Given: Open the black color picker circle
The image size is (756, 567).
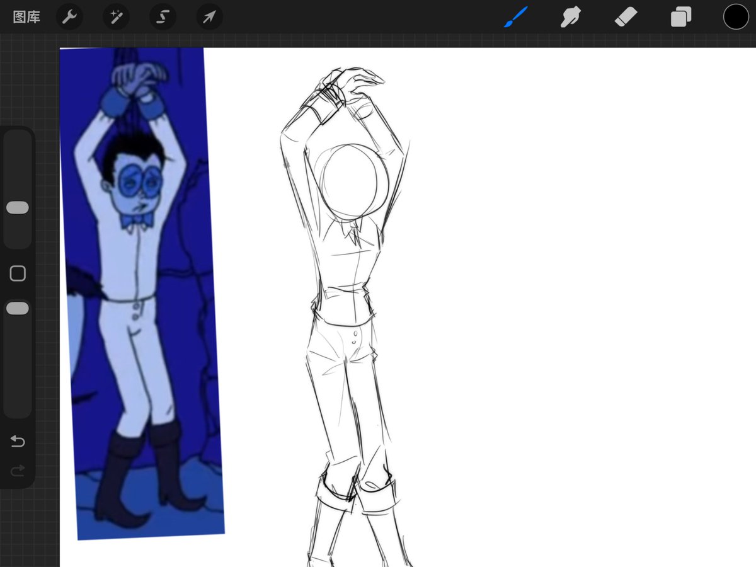Looking at the screenshot, I should [x=735, y=17].
